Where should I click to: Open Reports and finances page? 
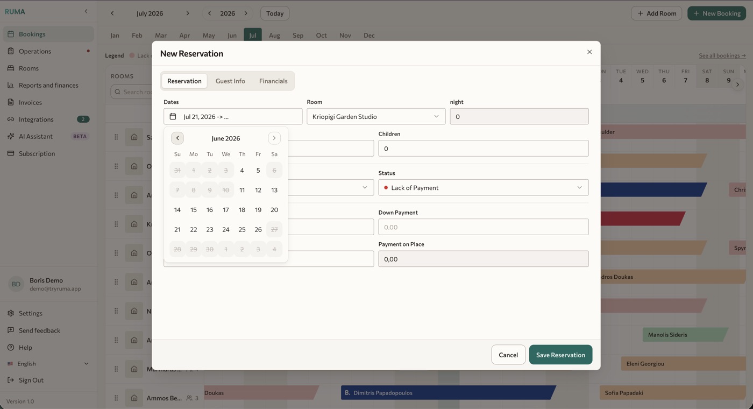pyautogui.click(x=48, y=85)
